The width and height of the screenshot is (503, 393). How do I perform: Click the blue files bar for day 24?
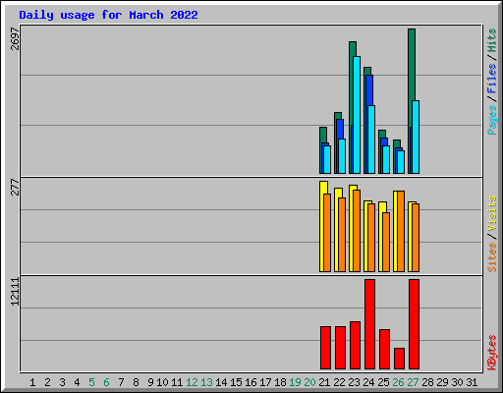369,90
